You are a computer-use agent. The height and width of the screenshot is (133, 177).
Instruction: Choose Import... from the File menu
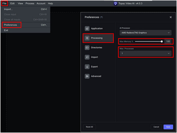coord(25,9)
